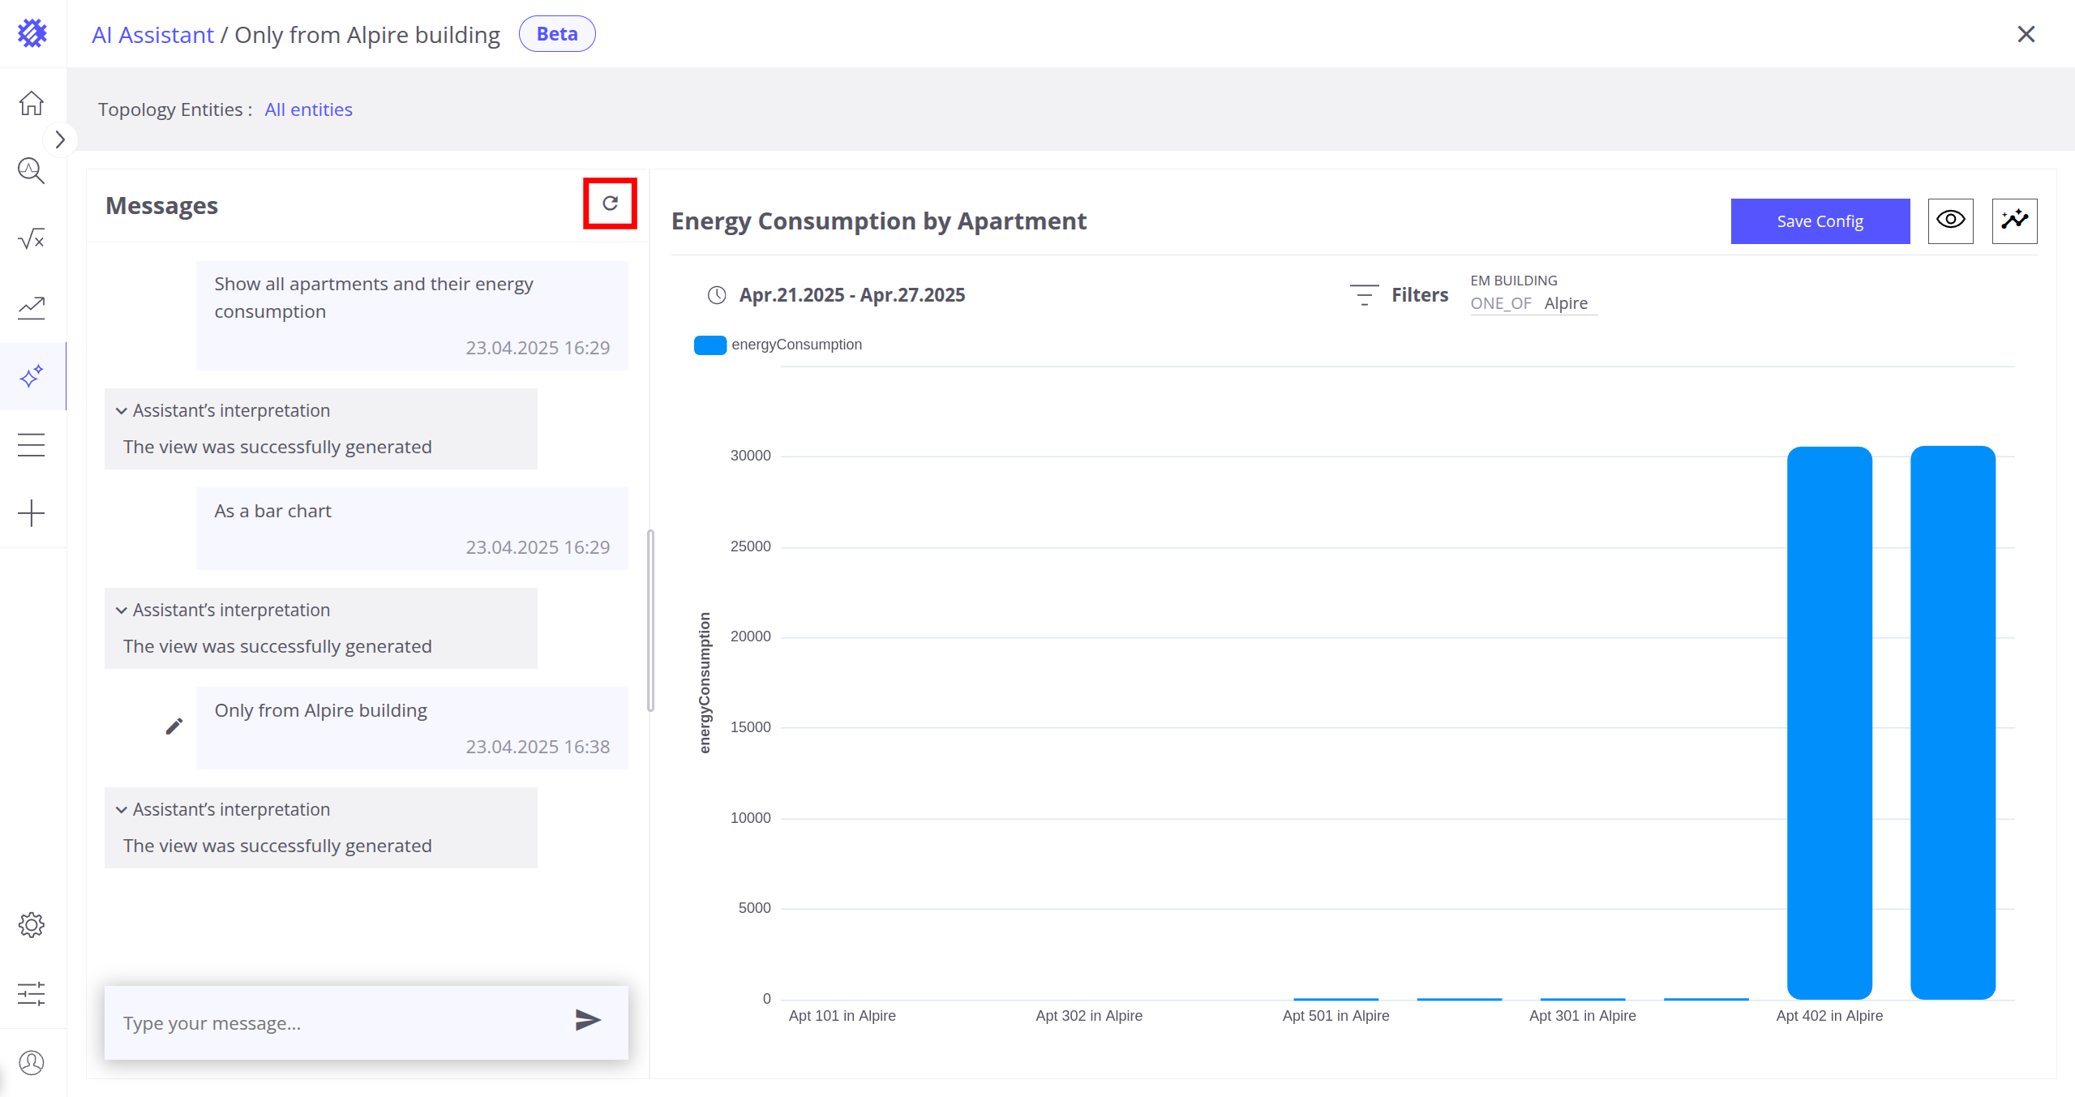
Task: Click the pencil edit message icon
Action: coord(174,726)
